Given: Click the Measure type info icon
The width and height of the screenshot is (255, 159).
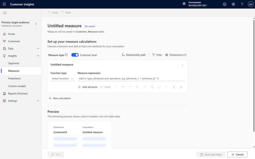Looking at the screenshot, I should coord(66,55).
